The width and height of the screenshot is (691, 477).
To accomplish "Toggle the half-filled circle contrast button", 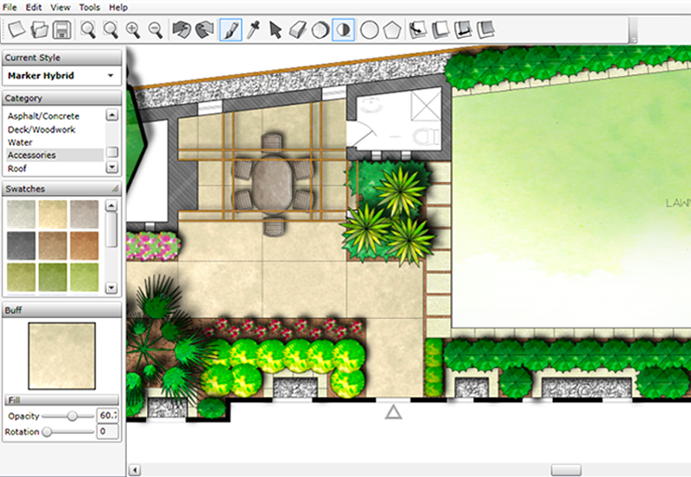I will [343, 30].
